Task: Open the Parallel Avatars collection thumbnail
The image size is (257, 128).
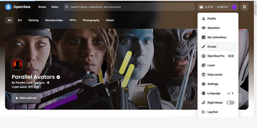Action: click(x=17, y=65)
